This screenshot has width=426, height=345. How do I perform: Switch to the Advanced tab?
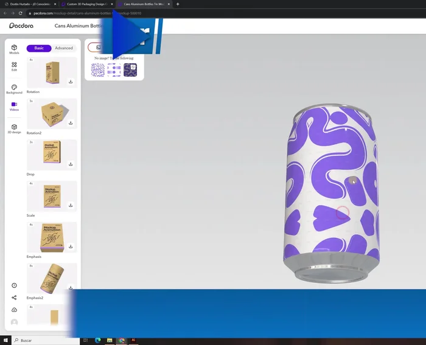point(64,48)
